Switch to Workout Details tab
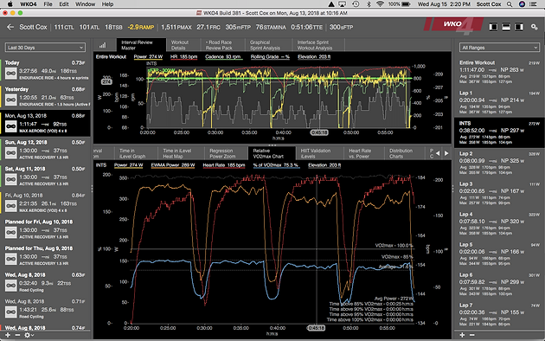Image resolution: width=545 pixels, height=341 pixels. (180, 45)
